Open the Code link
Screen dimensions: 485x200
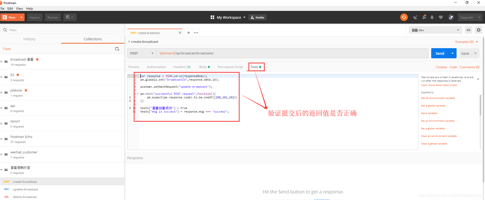tap(453, 67)
